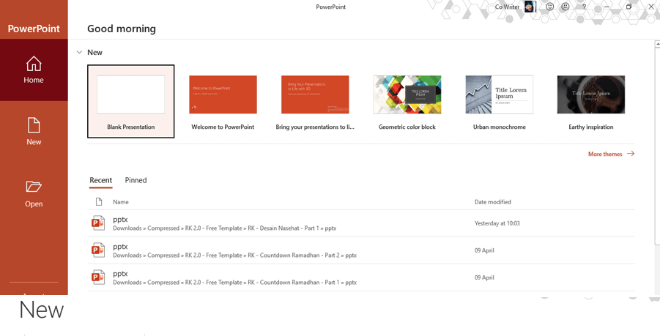Click PowerPoint file icon for Countdown Ramadhan Part 2
The height and width of the screenshot is (336, 660).
(x=98, y=250)
